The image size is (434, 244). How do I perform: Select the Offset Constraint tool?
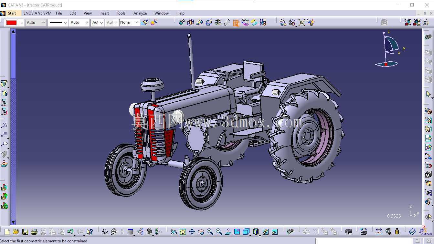tap(200, 22)
